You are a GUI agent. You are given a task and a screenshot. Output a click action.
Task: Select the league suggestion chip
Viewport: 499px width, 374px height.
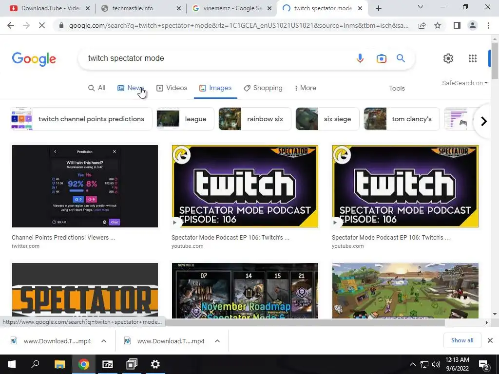click(x=185, y=119)
